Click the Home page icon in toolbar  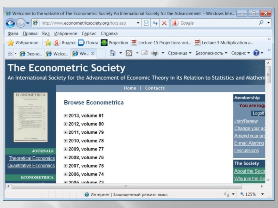coord(113,53)
